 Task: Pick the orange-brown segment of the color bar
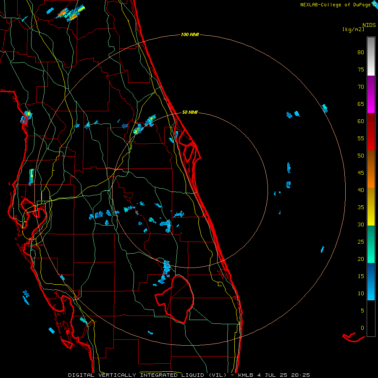pos(371,169)
